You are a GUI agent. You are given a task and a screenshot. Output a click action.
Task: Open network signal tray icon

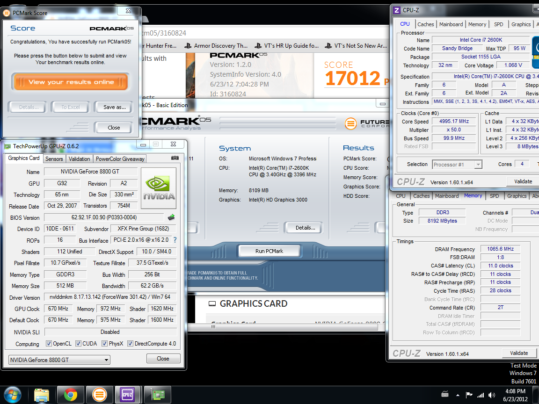(481, 395)
